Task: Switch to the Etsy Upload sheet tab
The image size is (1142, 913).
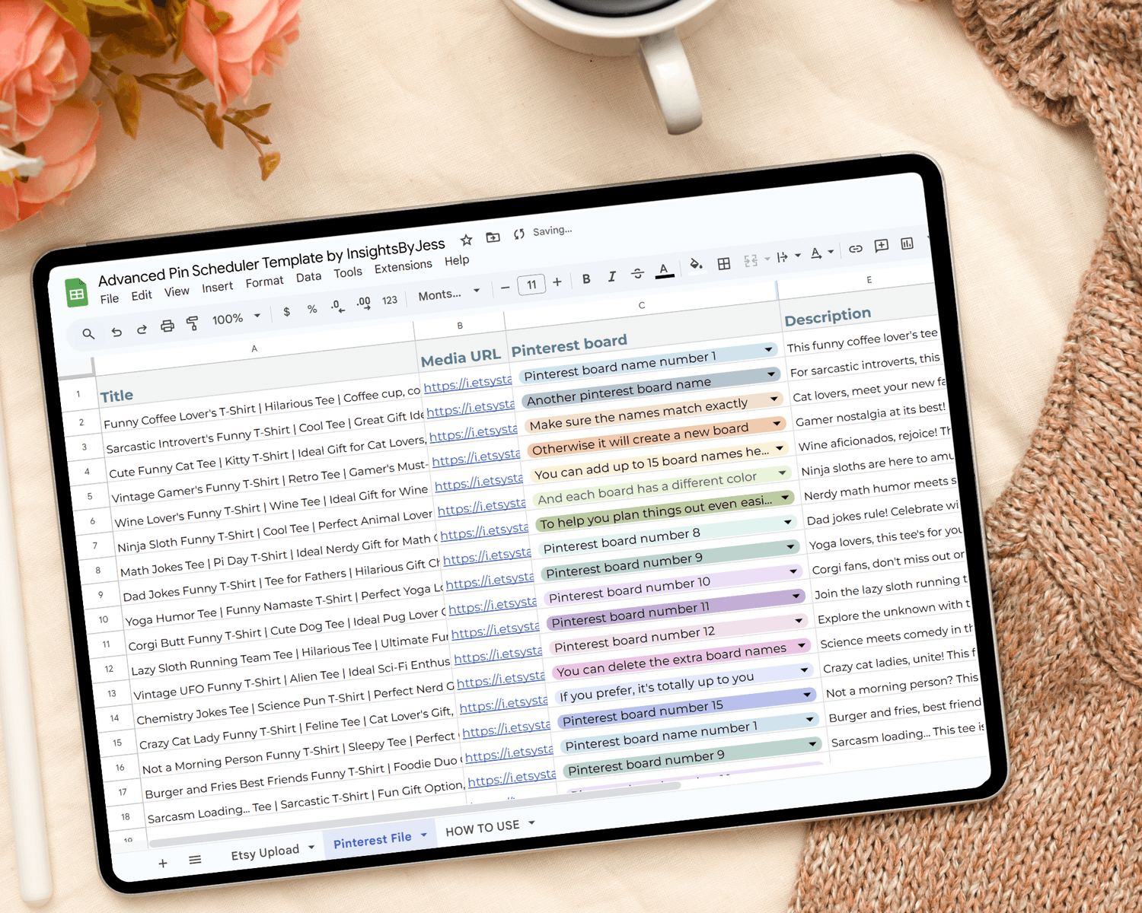Action: pyautogui.click(x=265, y=853)
